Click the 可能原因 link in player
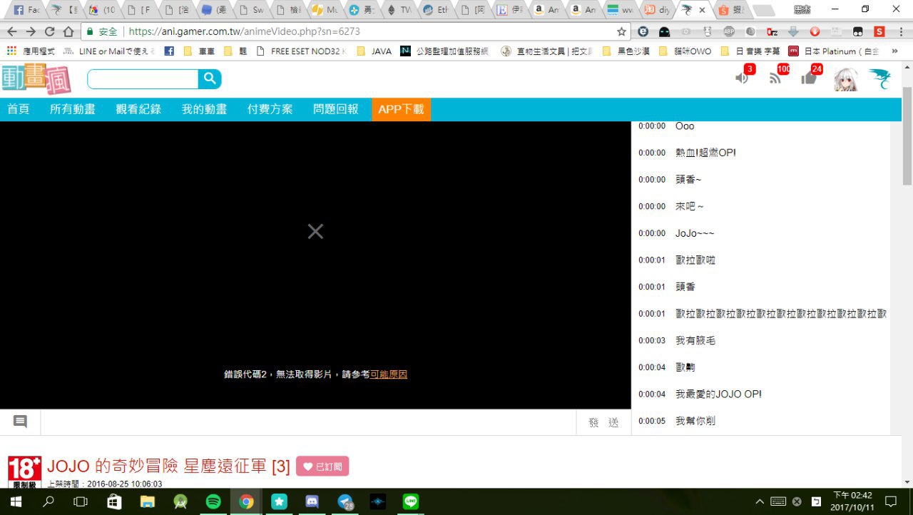The image size is (913, 515). click(x=389, y=374)
